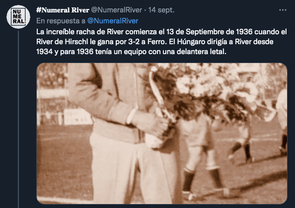Enlarge the sepia photo attached to tweet
Image resolution: width=295 pixels, height=208 pixels.
click(x=162, y=134)
